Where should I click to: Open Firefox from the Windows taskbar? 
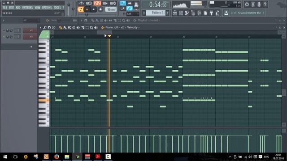57,157
